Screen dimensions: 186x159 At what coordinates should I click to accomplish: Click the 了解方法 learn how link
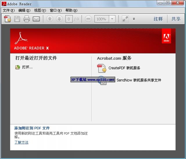click(22, 142)
